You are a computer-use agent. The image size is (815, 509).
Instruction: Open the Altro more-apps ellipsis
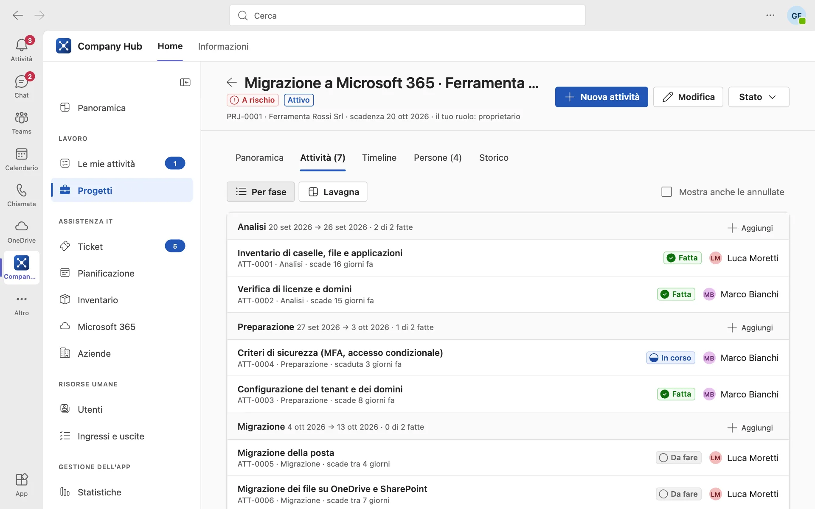22,304
